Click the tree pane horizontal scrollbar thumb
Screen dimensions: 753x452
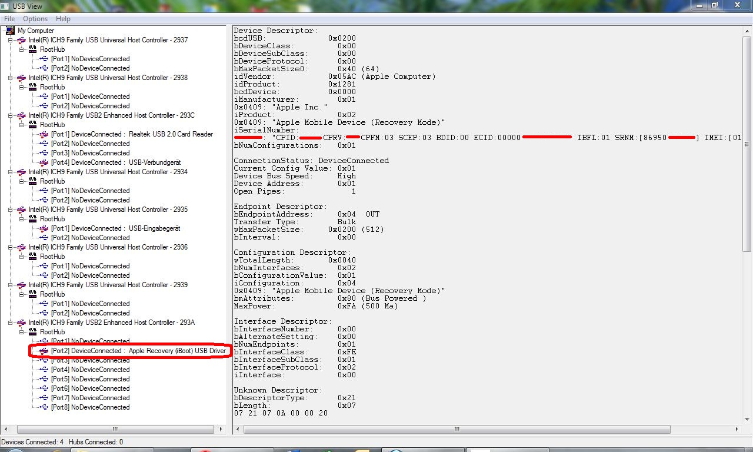coord(115,430)
